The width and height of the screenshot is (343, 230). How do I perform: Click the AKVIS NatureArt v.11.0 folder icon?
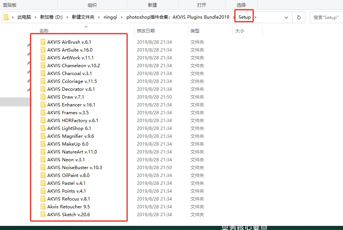[x=43, y=152]
